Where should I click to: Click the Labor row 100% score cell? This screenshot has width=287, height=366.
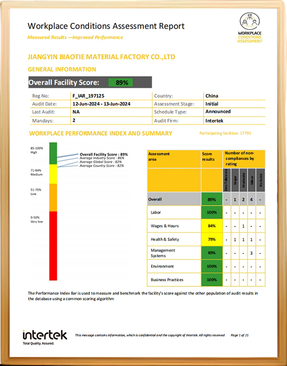click(210, 212)
